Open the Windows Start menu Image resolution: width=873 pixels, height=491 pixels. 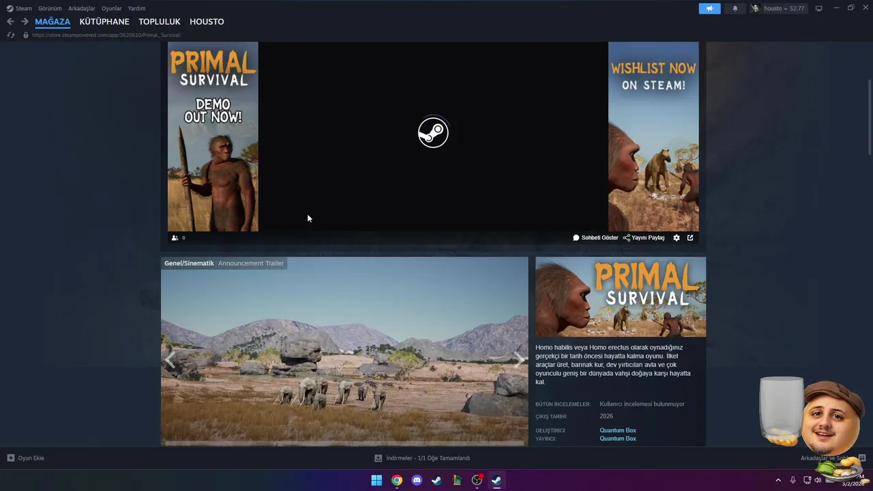pos(376,480)
